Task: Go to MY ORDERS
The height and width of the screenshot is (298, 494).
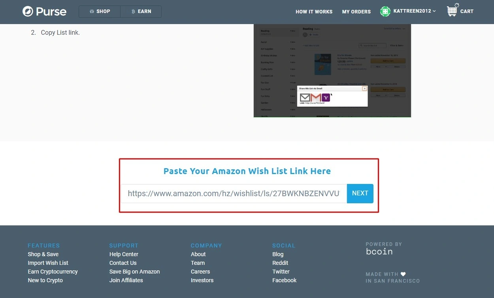Action: click(356, 12)
